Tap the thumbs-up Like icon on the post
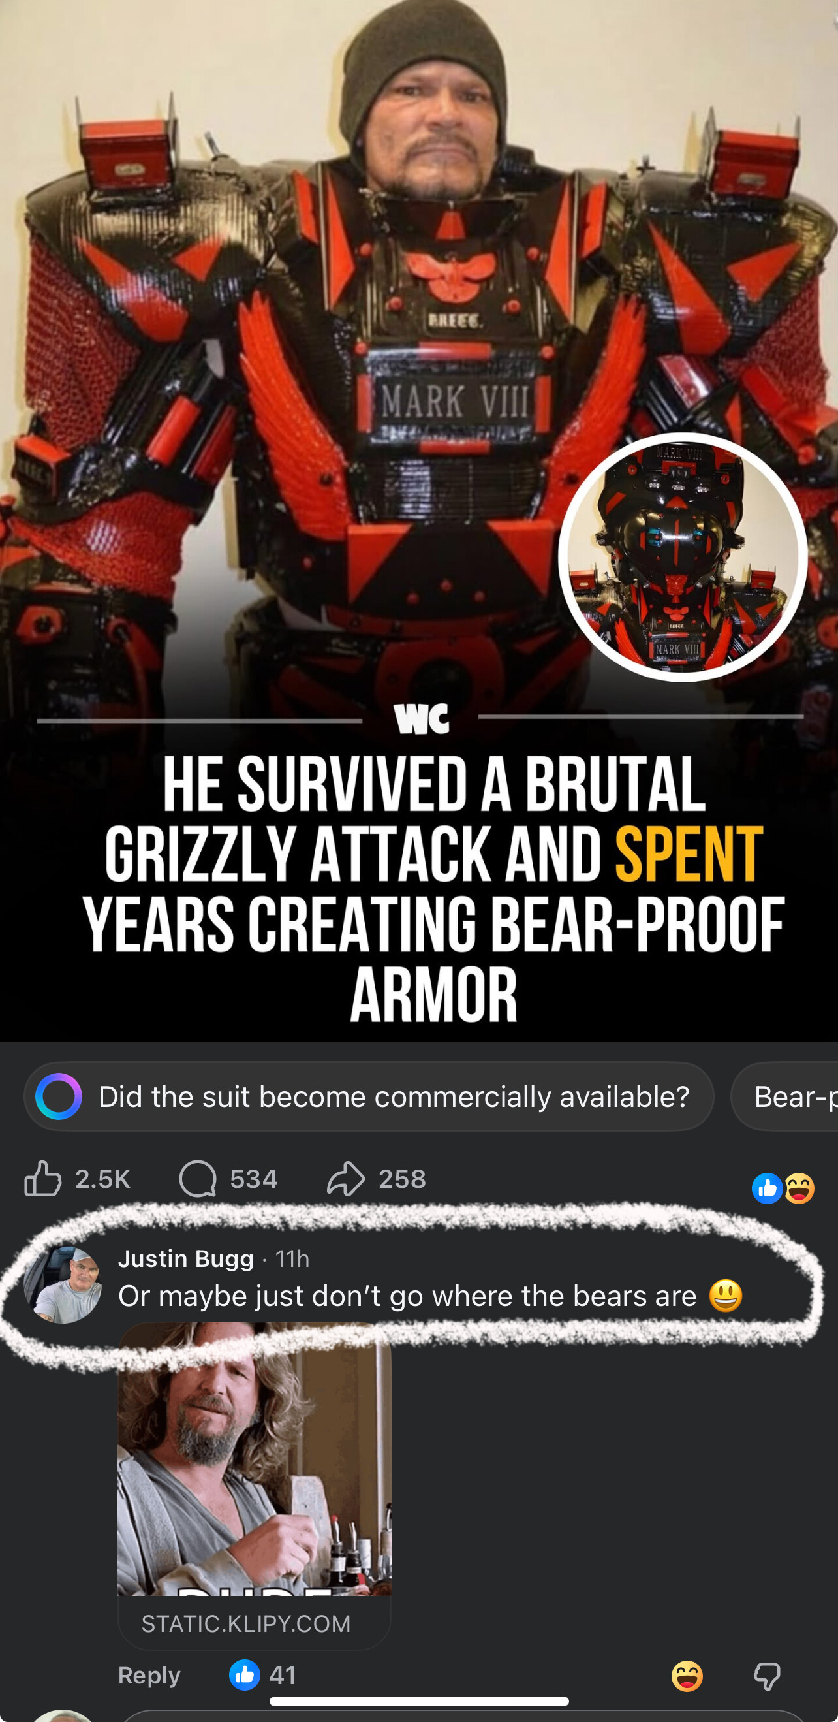 click(43, 1179)
